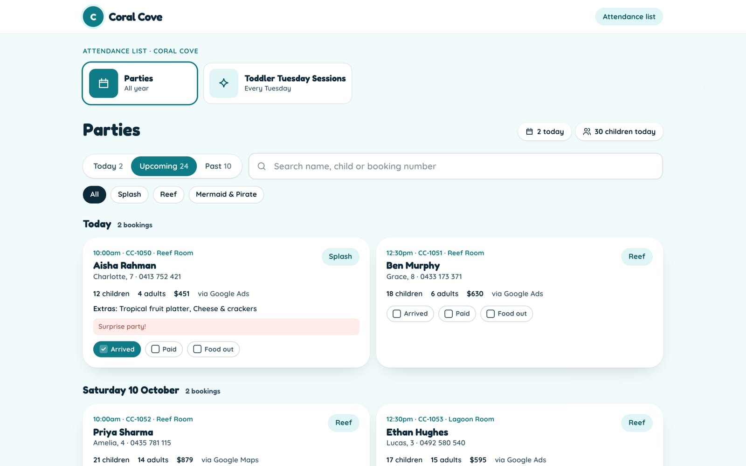
Task: Filter parties by Splash package
Action: (x=130, y=194)
